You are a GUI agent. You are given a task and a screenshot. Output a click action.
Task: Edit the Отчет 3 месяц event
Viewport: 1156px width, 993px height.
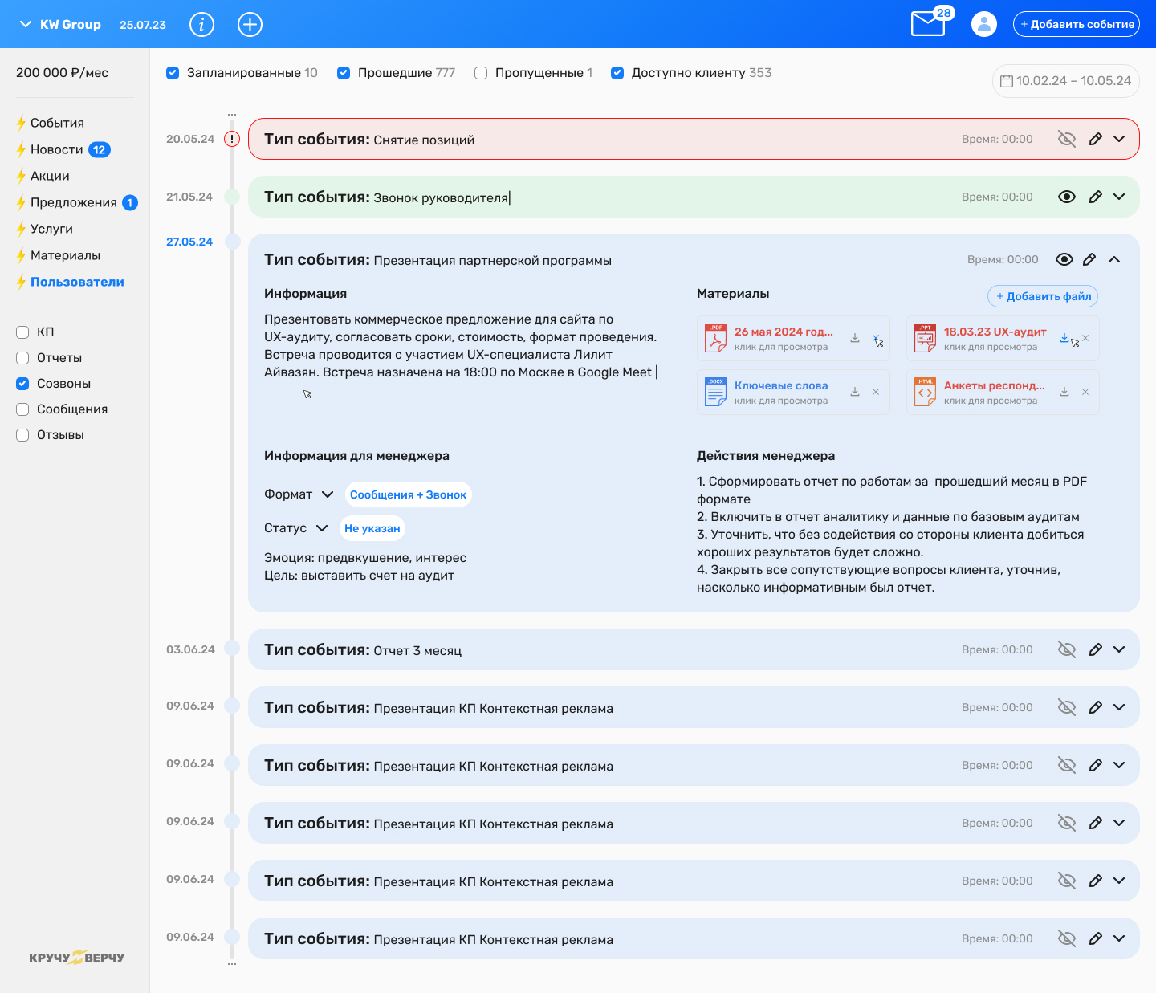tap(1095, 649)
